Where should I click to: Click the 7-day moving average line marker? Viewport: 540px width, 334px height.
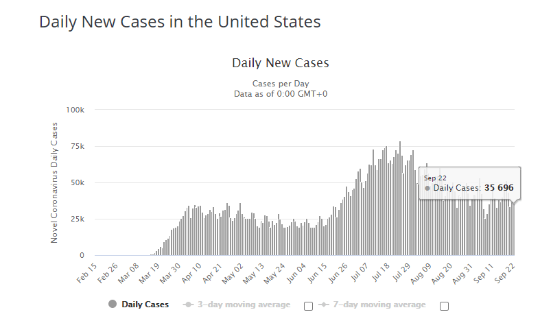point(323,305)
